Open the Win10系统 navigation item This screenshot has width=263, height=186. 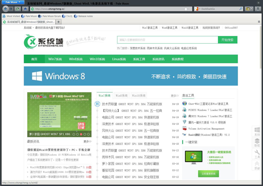(97, 59)
